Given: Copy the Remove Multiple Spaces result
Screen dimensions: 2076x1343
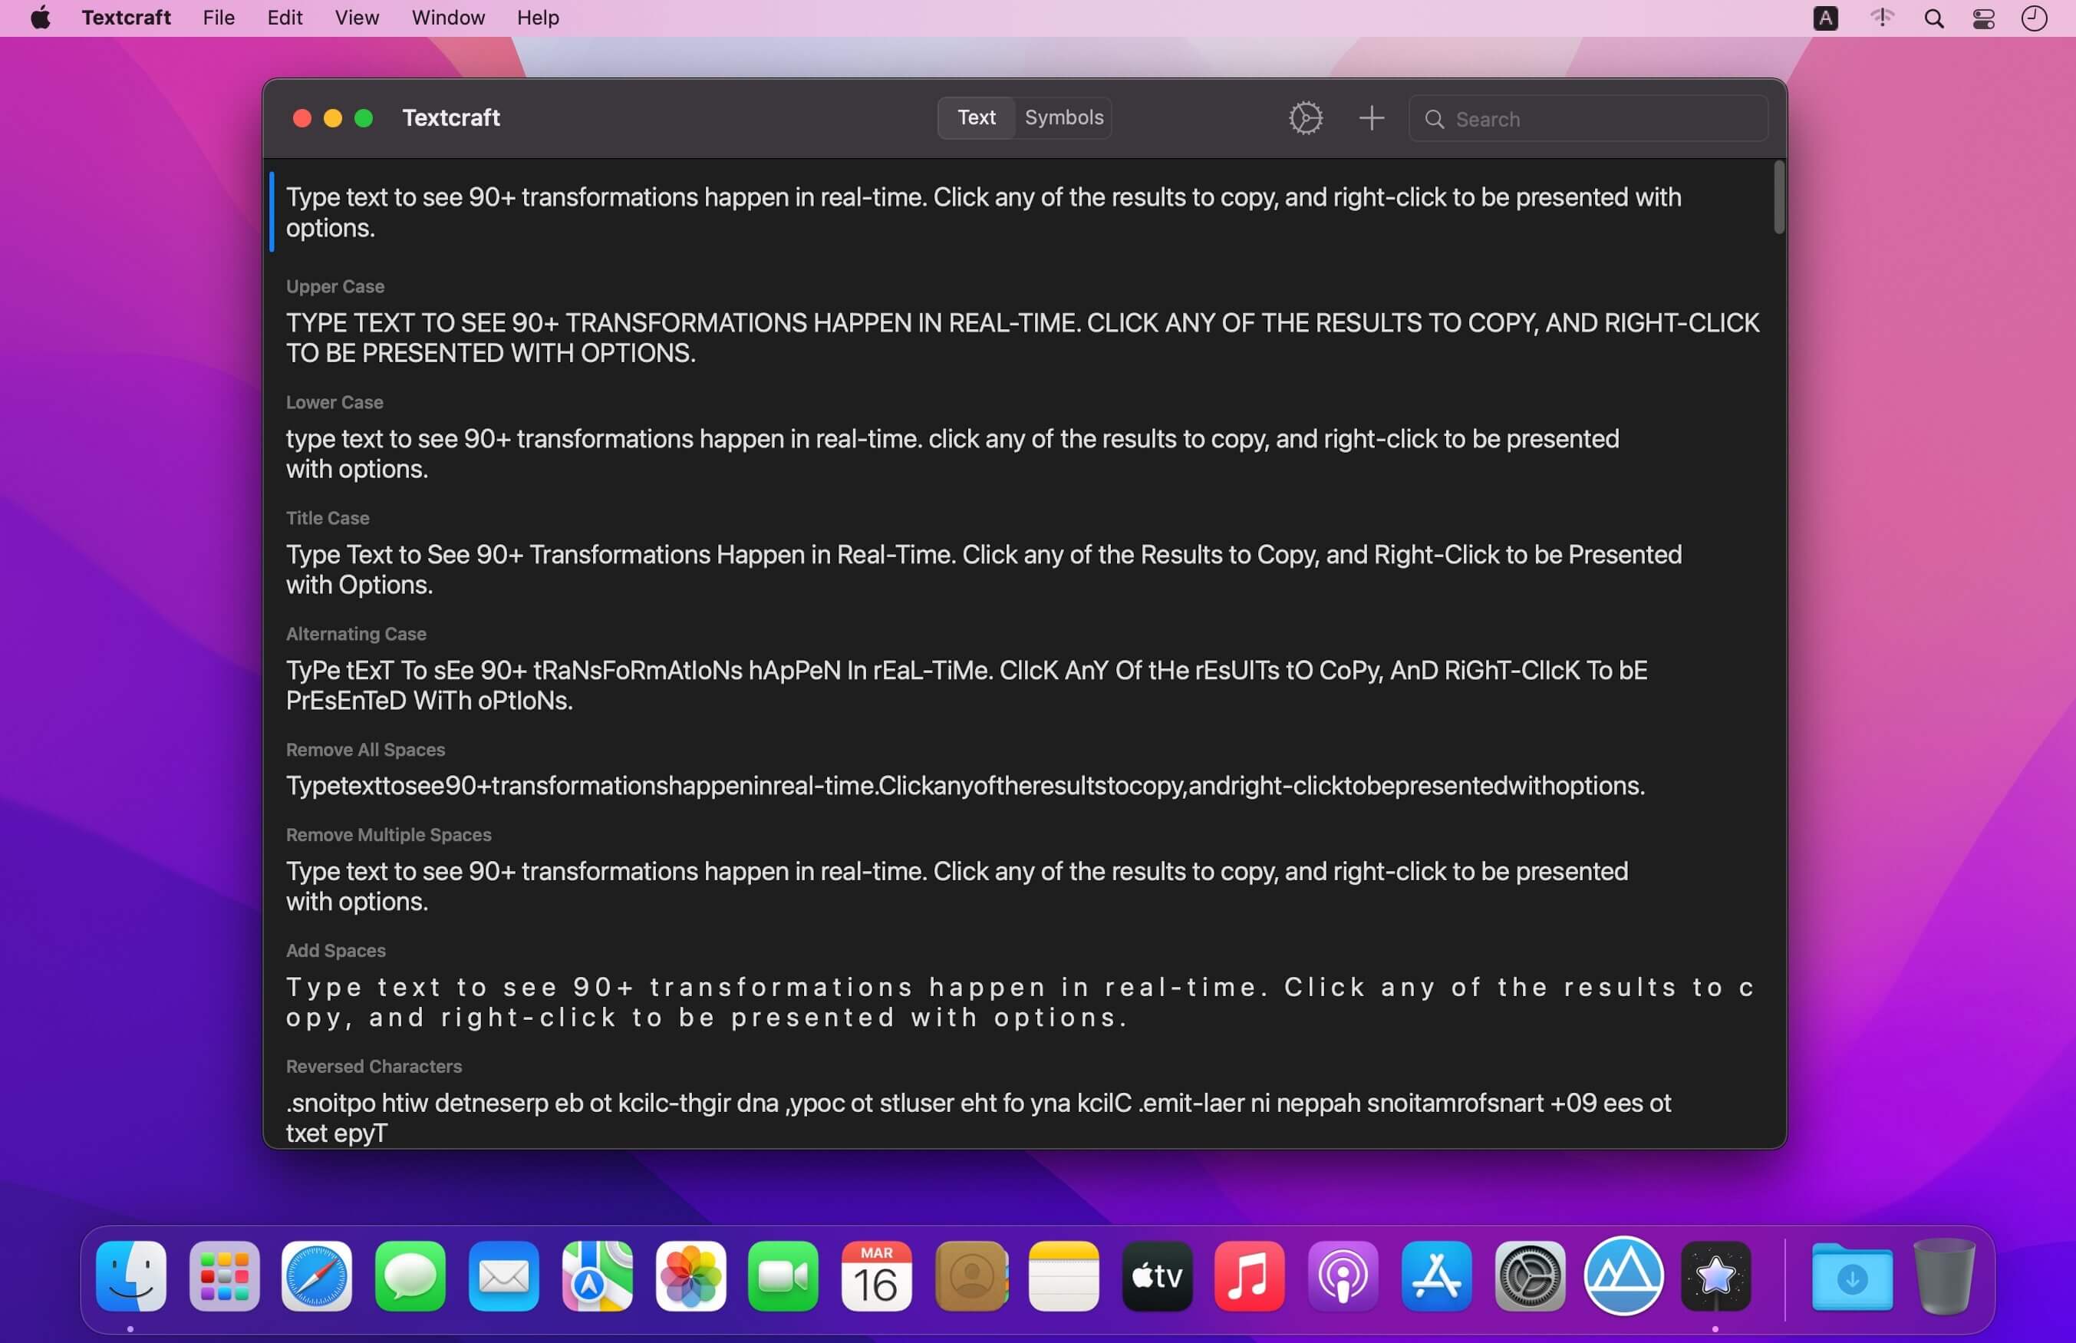Looking at the screenshot, I should point(956,886).
